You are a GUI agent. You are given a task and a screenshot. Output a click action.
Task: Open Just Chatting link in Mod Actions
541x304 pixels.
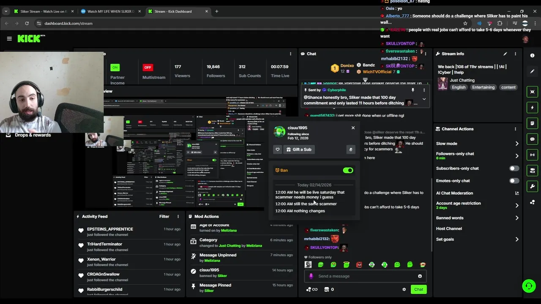point(230,246)
